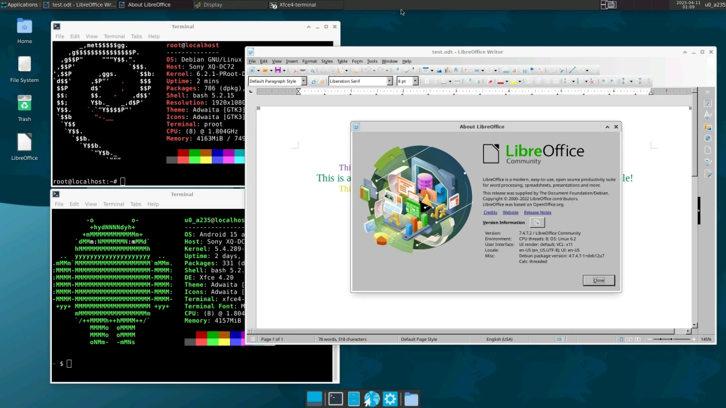This screenshot has width=726, height=408.
Task: Open the terminal emulator from the dock
Action: (x=335, y=399)
